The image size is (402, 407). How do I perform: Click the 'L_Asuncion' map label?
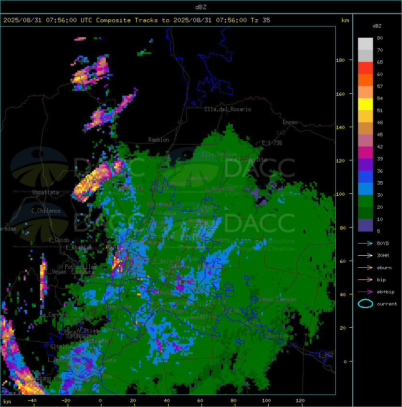pos(220,189)
